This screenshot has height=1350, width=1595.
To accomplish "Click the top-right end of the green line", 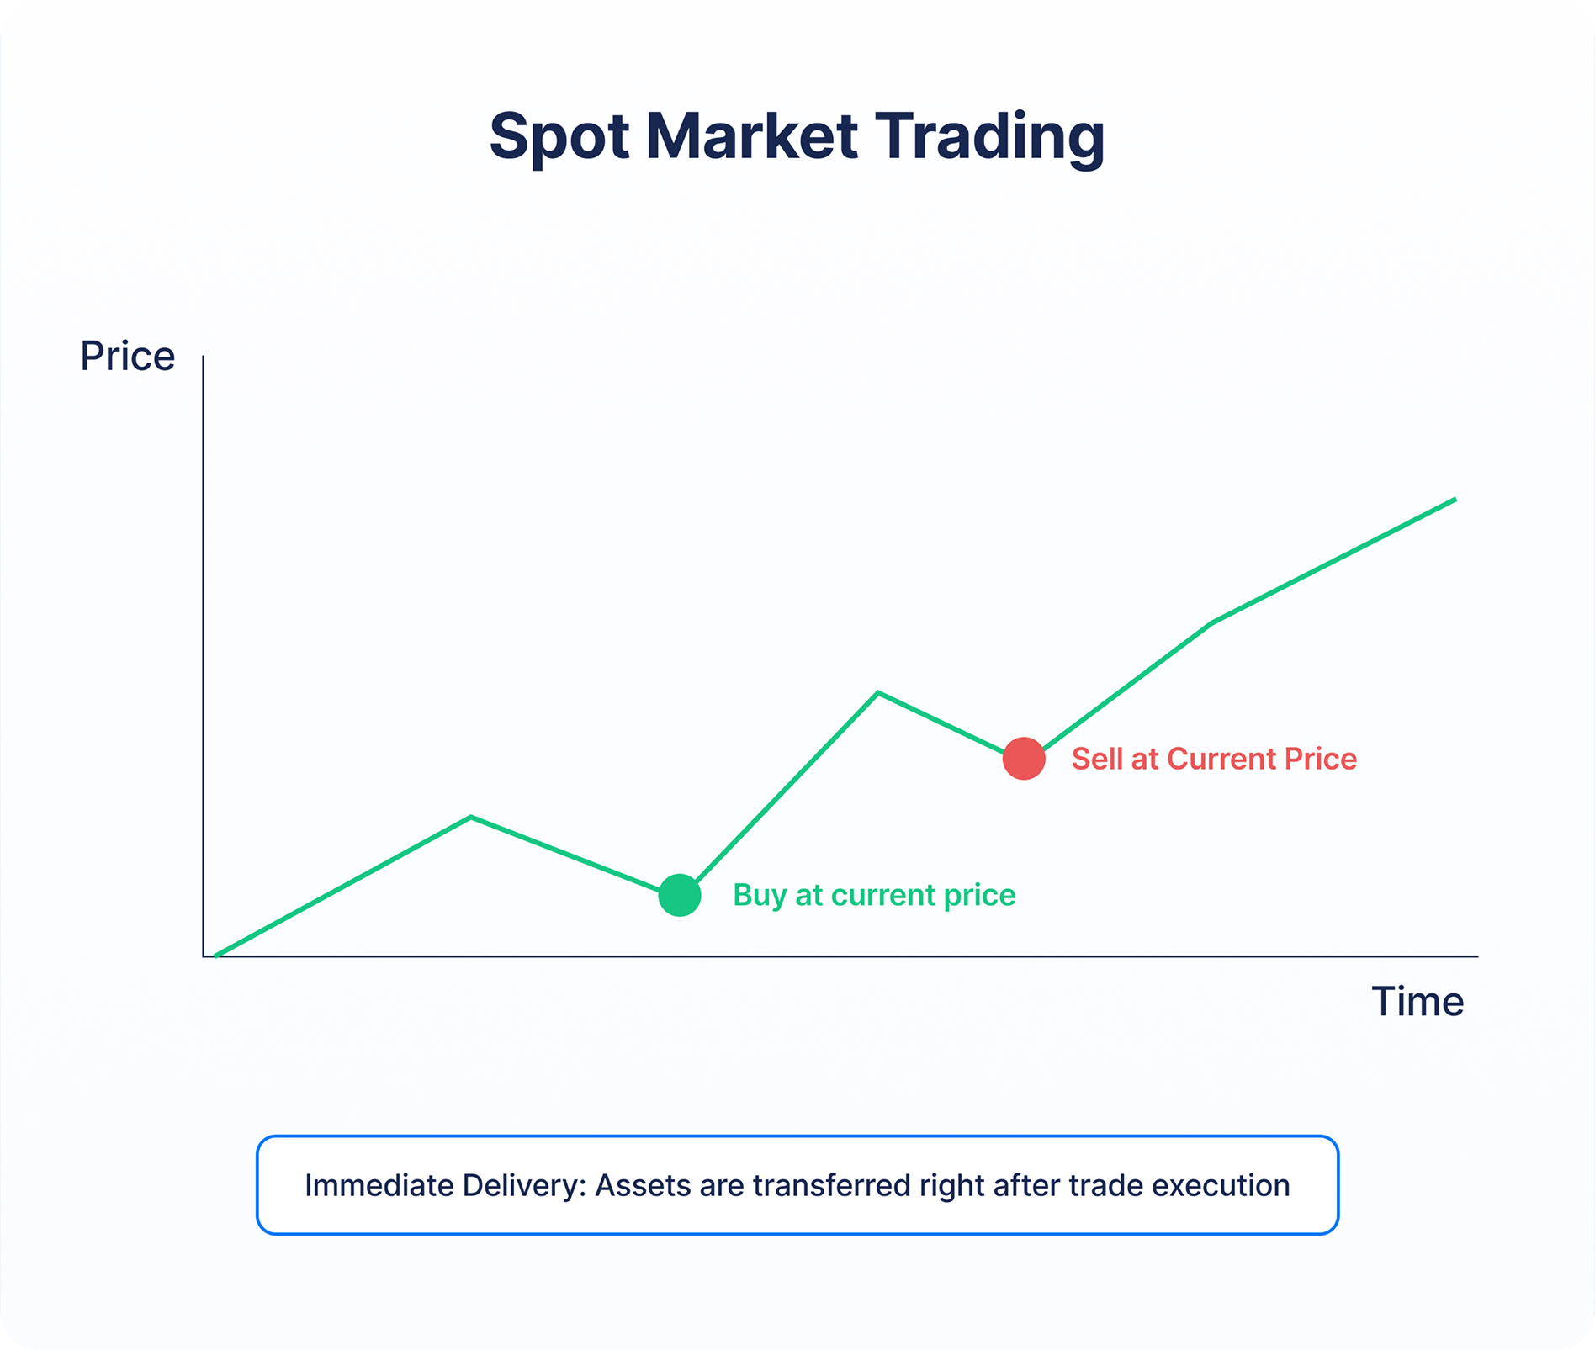I will (1454, 500).
